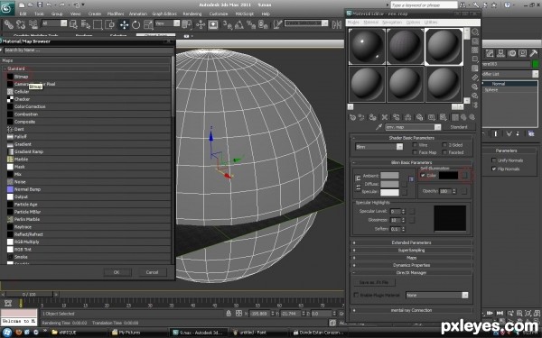Click the Edit Named Selection Sets icon
Viewport: 542px width, 338px height.
coord(277,24)
